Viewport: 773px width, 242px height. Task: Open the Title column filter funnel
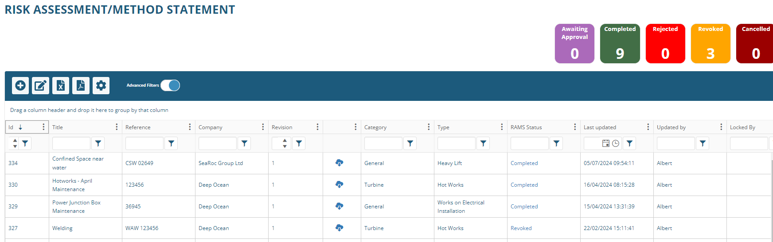[98, 143]
